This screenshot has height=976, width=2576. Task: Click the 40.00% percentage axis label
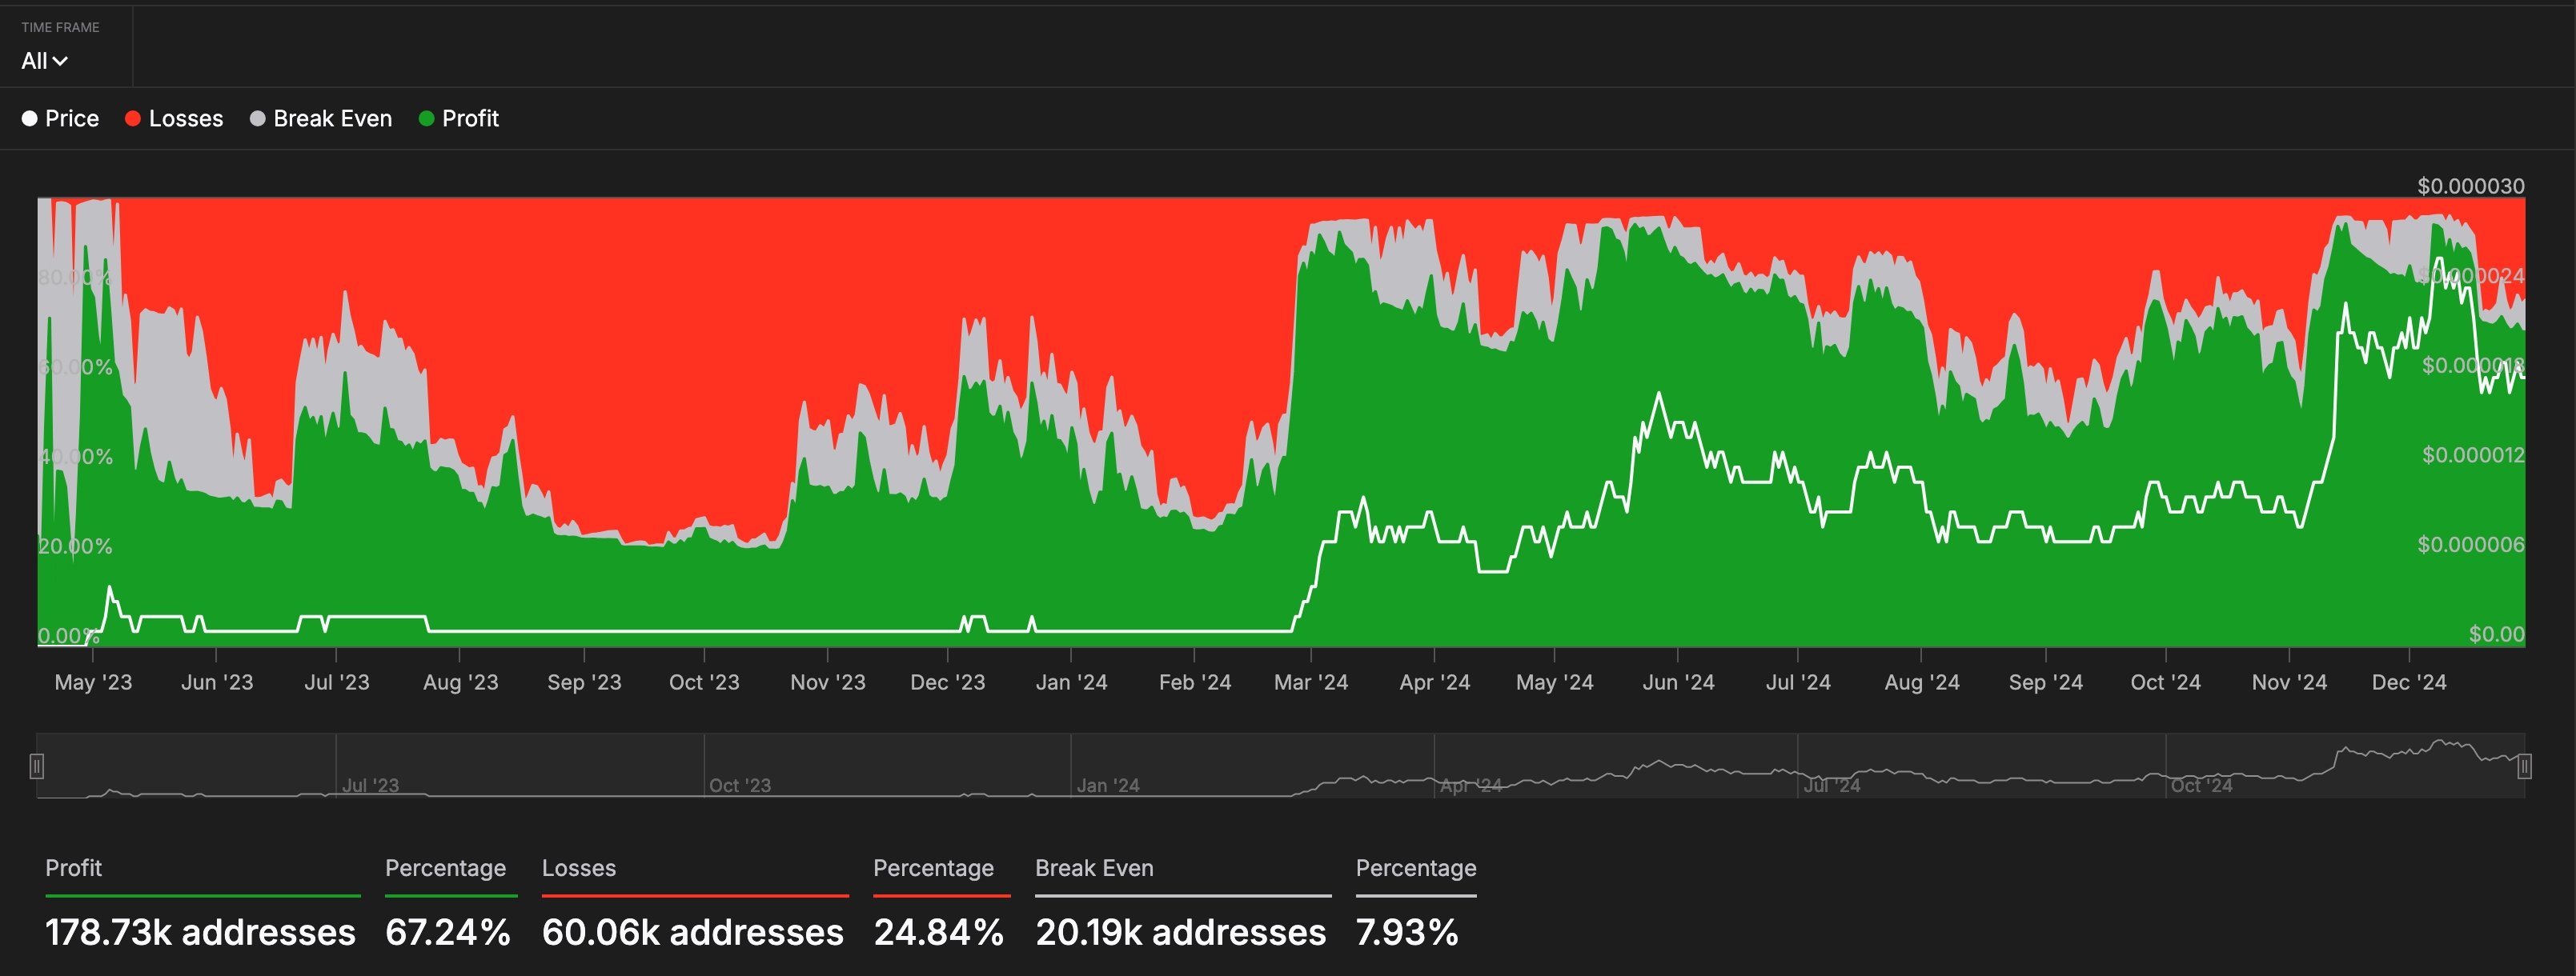click(76, 458)
